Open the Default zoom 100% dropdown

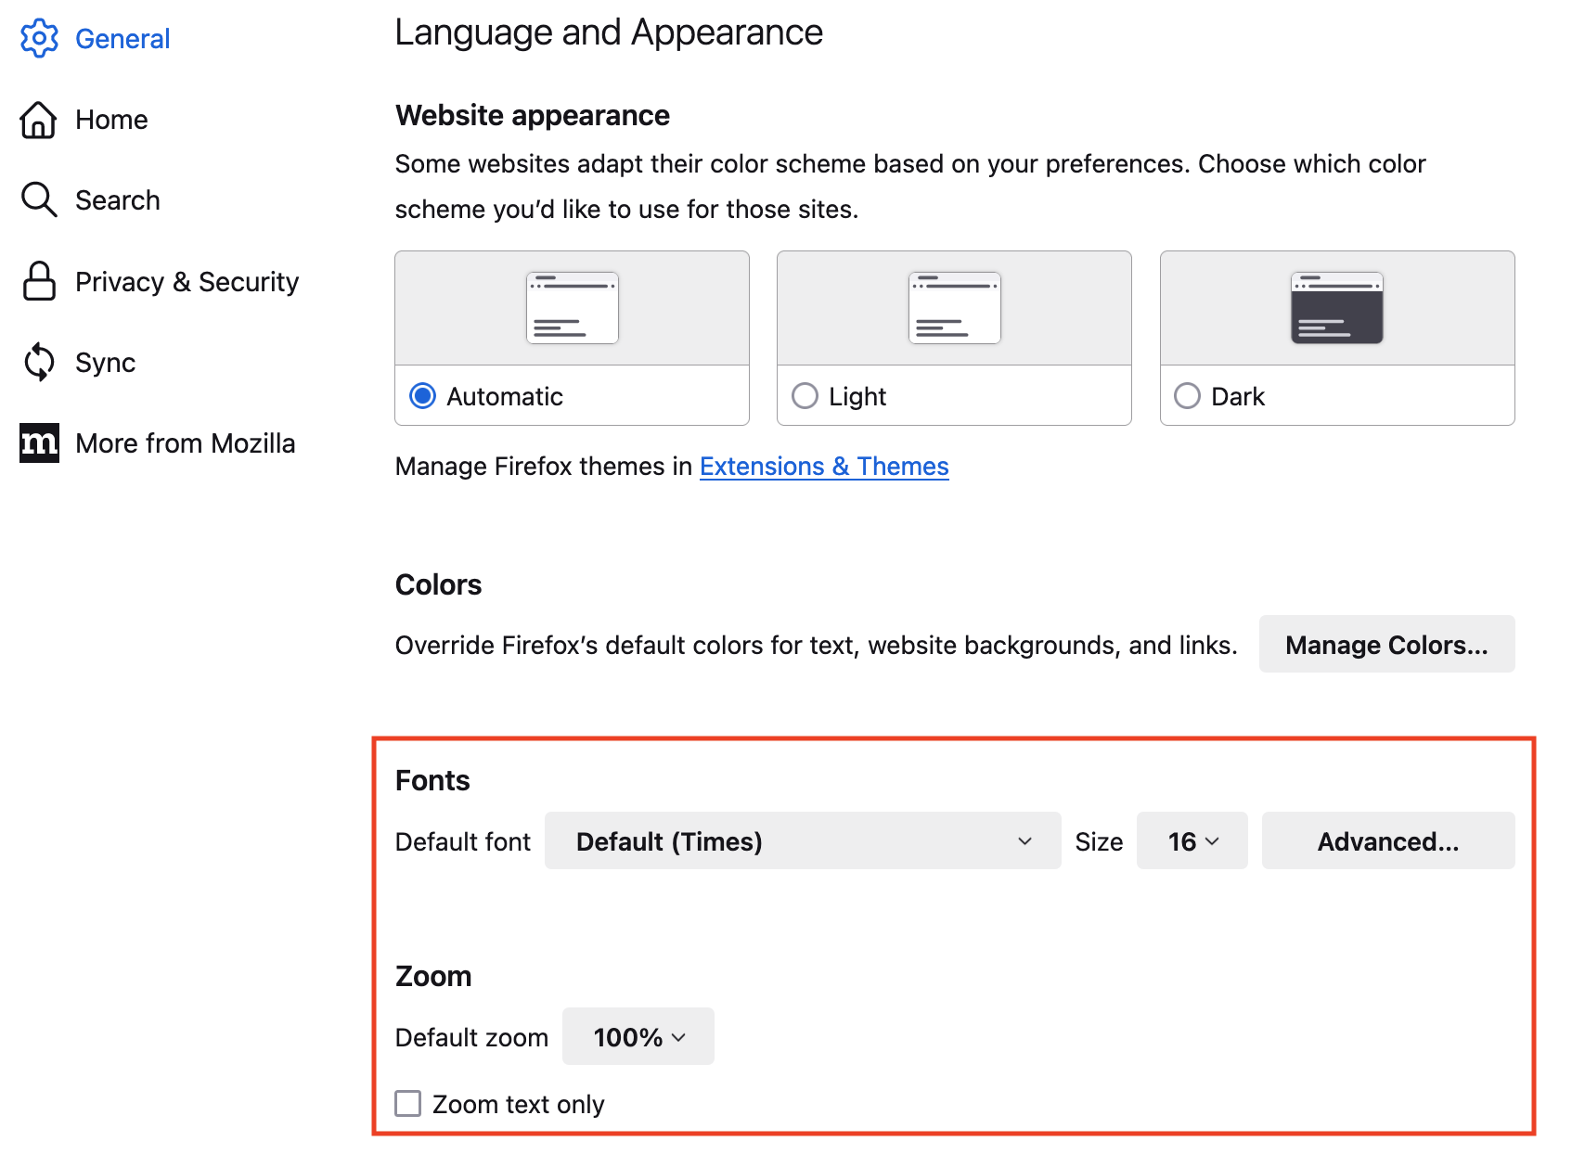(x=638, y=1036)
